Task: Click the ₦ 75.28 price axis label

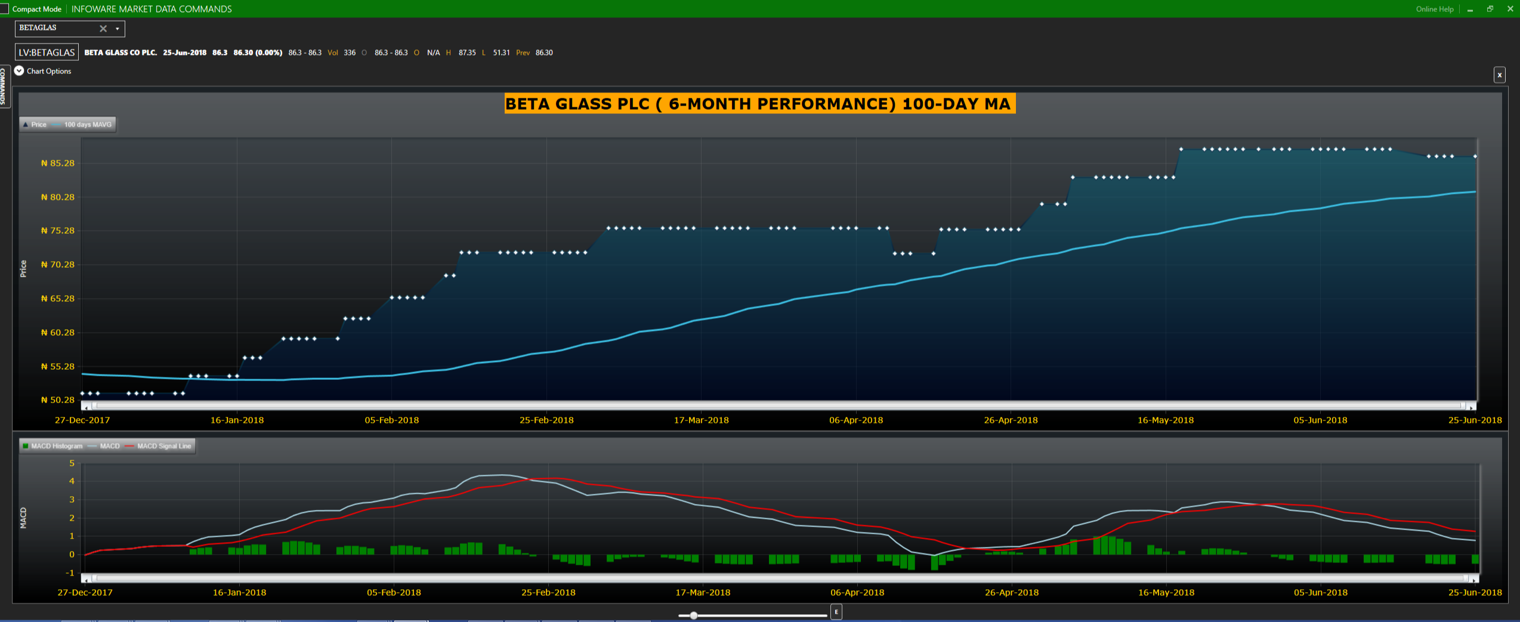Action: click(57, 231)
